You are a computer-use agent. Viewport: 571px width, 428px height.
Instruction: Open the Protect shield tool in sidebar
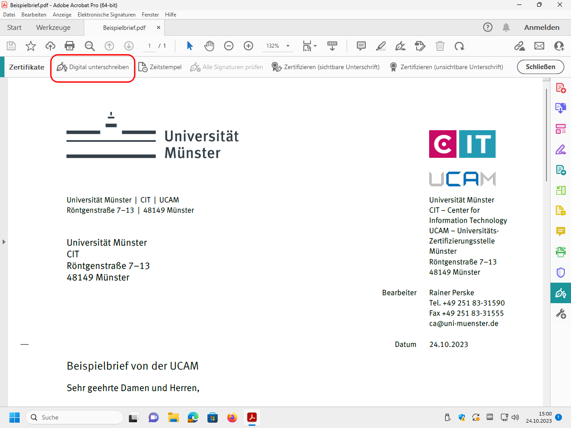561,272
